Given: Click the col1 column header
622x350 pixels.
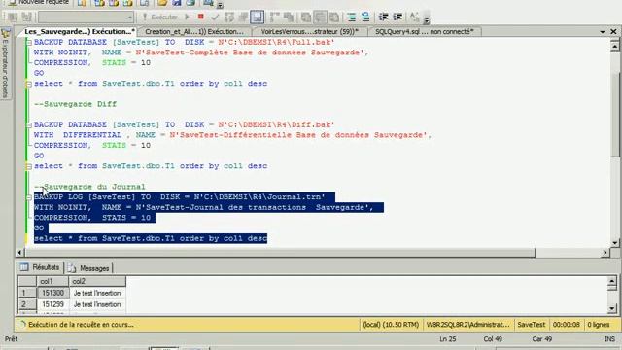Looking at the screenshot, I should [x=52, y=281].
